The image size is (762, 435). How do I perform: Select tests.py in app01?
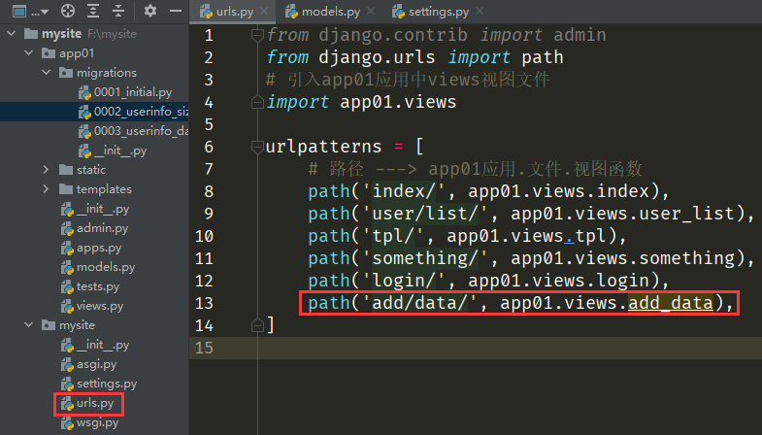[90, 286]
